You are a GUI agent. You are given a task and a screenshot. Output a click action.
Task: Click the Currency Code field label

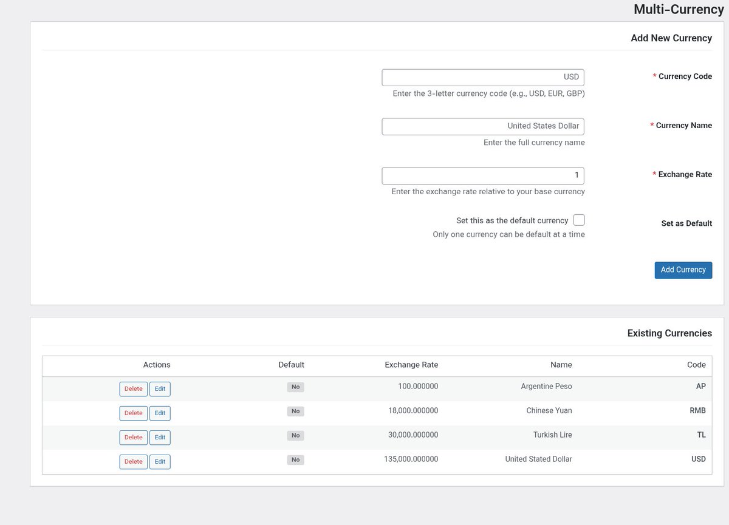click(x=685, y=76)
